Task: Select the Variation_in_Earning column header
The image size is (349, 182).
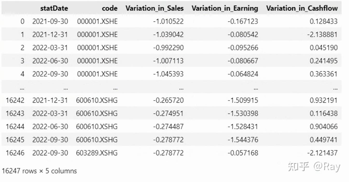Action: pyautogui.click(x=225, y=8)
